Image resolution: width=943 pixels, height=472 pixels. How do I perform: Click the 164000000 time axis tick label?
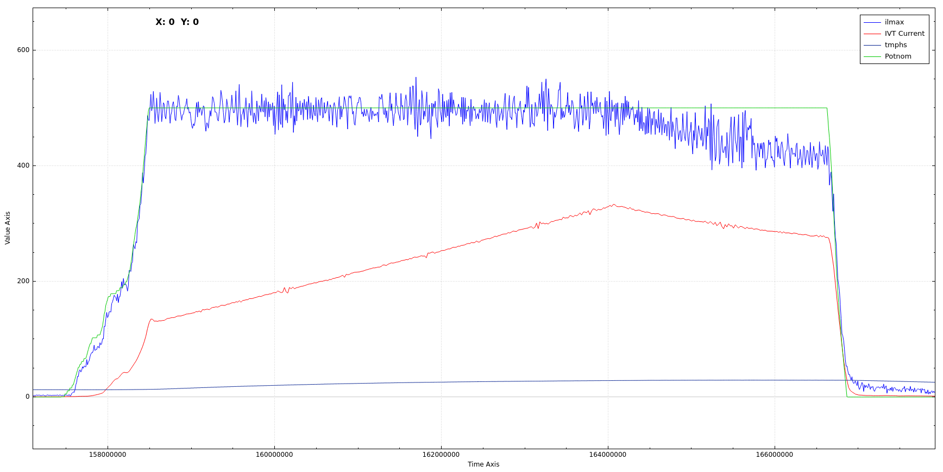[x=607, y=455]
